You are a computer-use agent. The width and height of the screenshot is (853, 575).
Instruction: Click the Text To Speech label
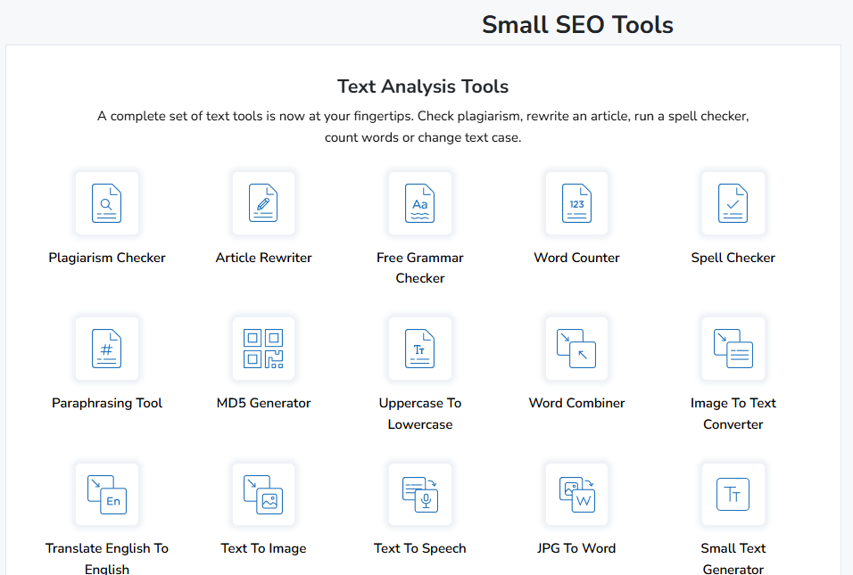(420, 548)
